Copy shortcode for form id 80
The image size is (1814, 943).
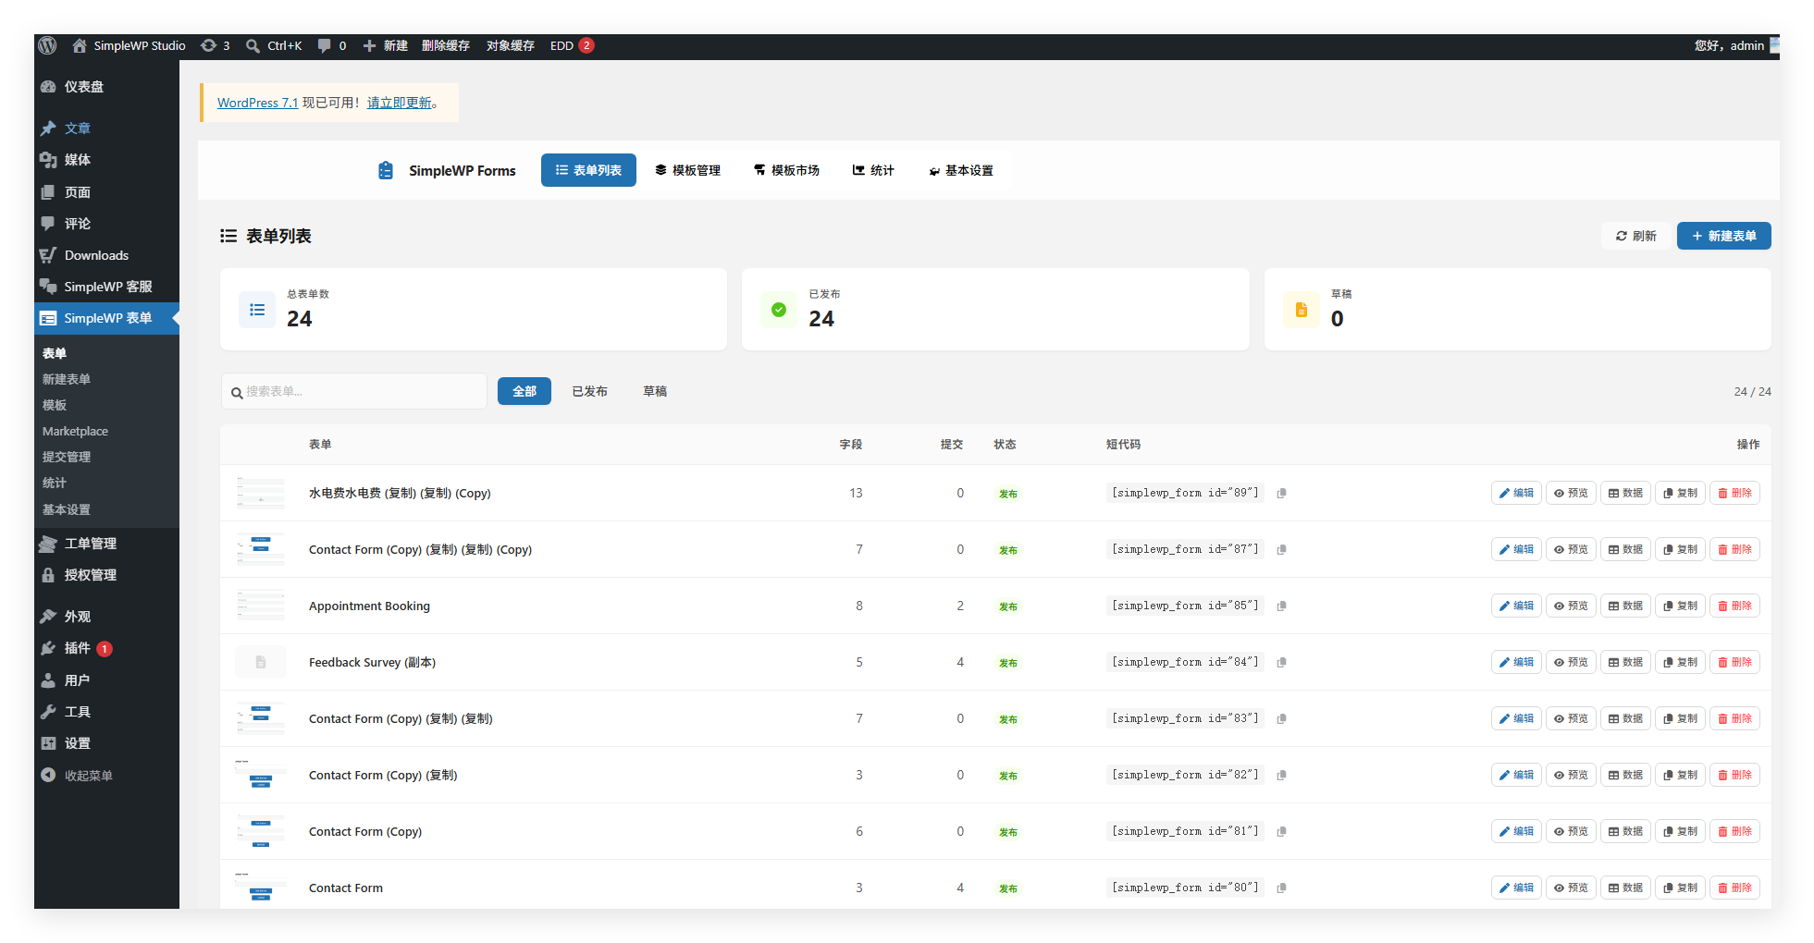1282,888
